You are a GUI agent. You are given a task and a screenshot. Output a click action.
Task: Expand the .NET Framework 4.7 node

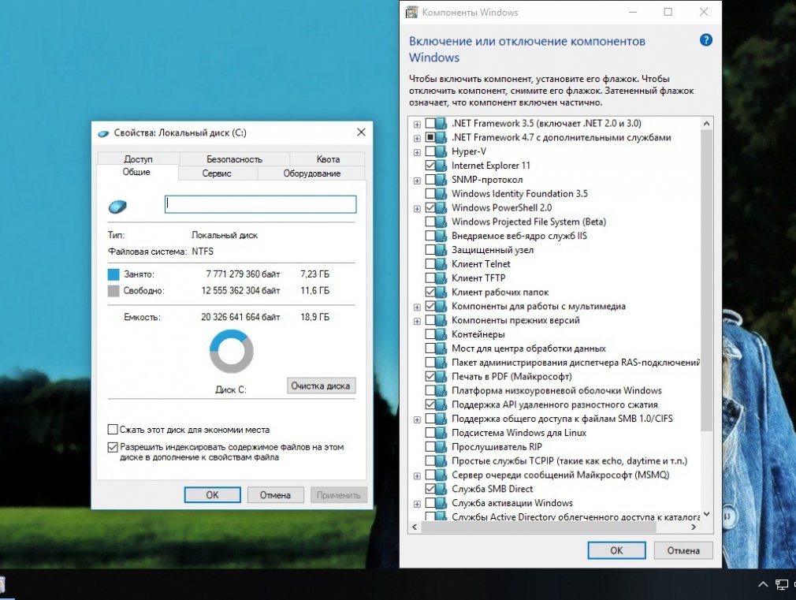coord(417,138)
